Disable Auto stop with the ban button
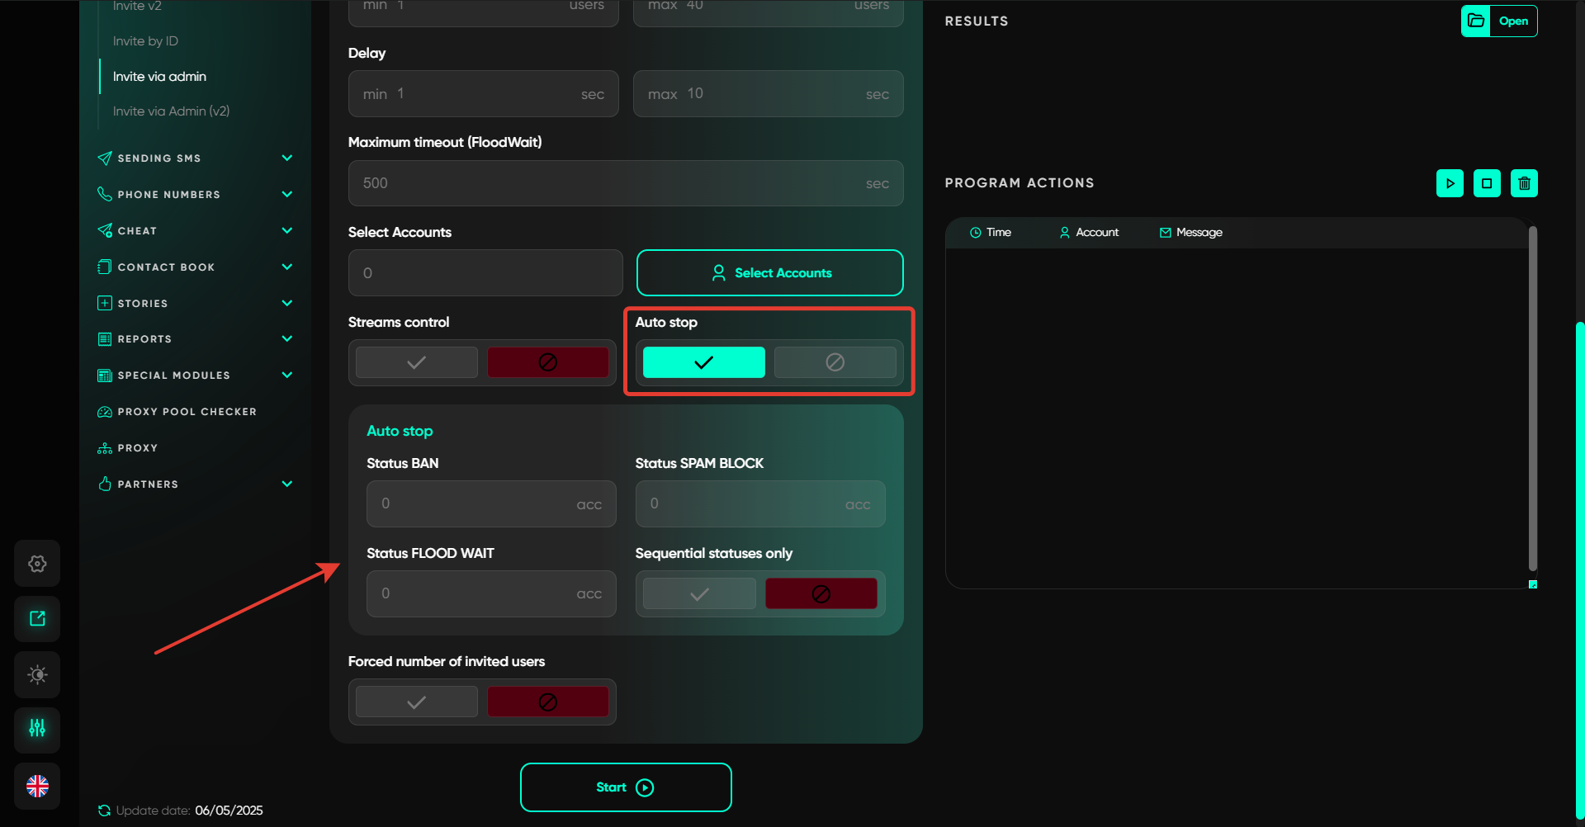 (x=835, y=362)
